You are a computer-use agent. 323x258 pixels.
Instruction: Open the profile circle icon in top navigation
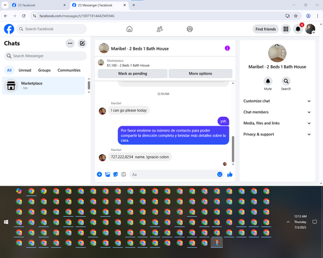(x=190, y=29)
